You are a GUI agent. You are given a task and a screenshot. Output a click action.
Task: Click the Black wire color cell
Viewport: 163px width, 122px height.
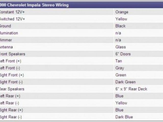pos(120,26)
